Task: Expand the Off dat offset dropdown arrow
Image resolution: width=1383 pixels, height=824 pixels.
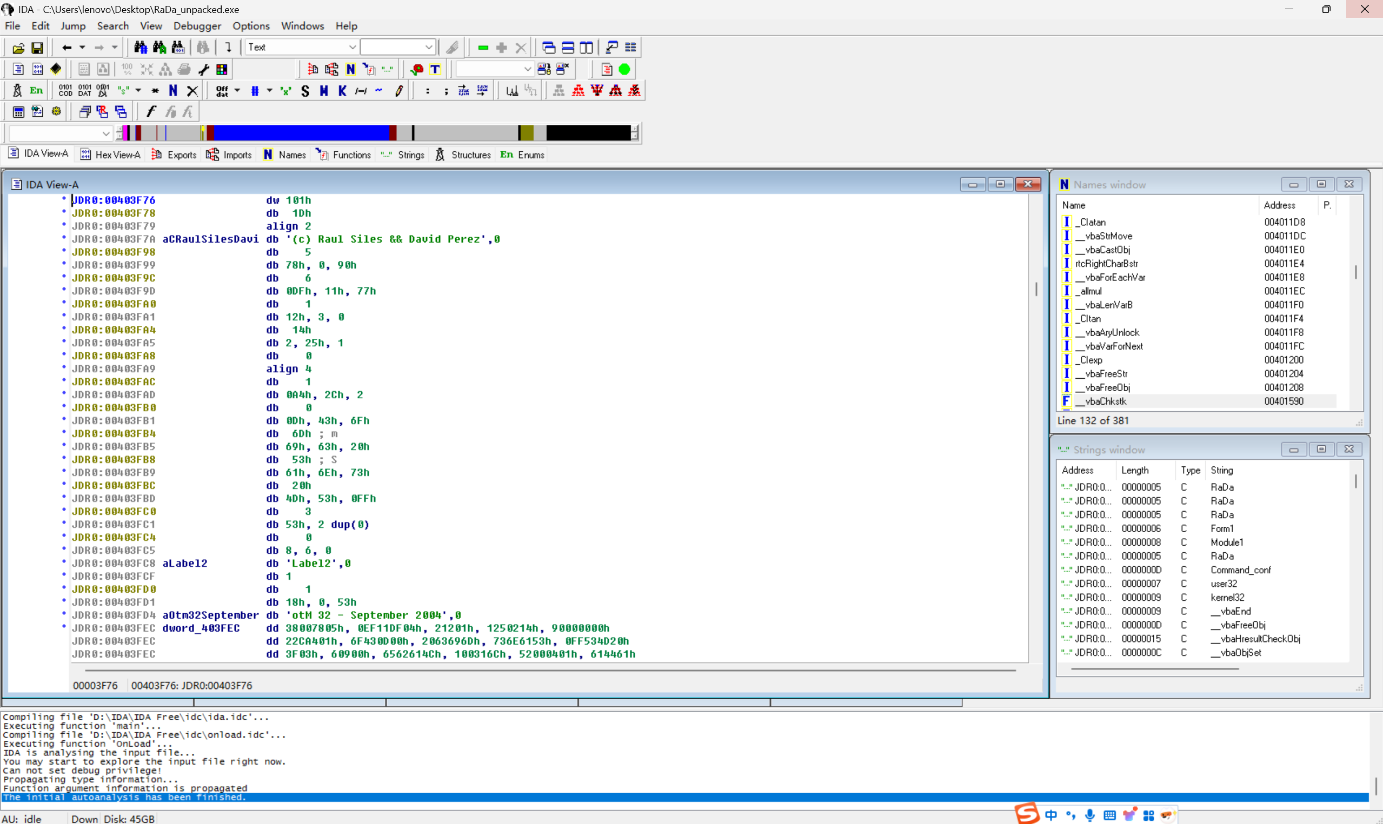Action: click(237, 91)
